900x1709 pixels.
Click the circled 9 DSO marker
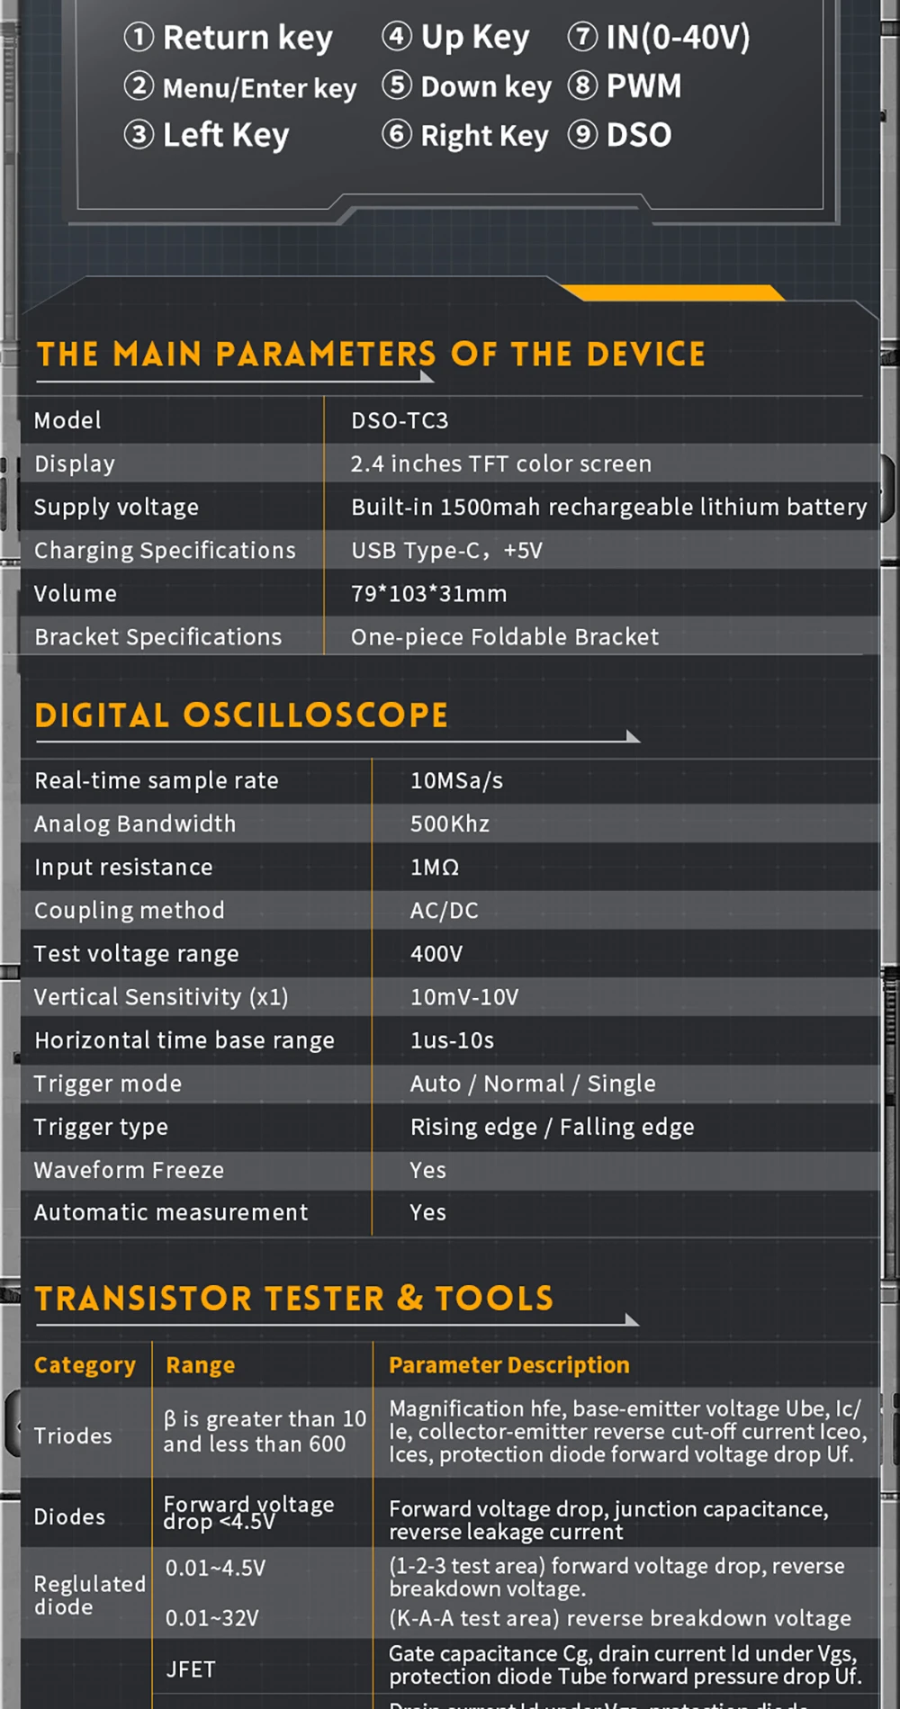click(582, 134)
